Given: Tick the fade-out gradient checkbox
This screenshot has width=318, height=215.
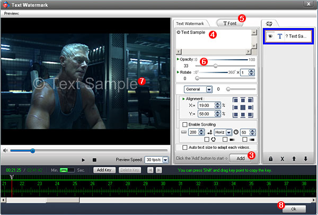Looking at the screenshot, I should point(245,140).
